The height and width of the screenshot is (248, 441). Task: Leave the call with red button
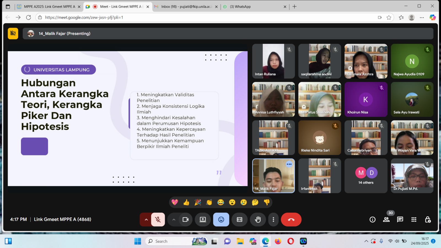coord(291,220)
